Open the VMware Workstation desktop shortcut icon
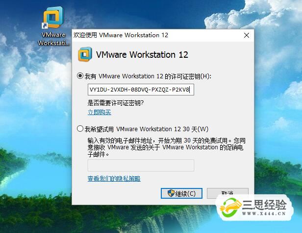Image resolution: width=302 pixels, height=233 pixels. coord(53,18)
